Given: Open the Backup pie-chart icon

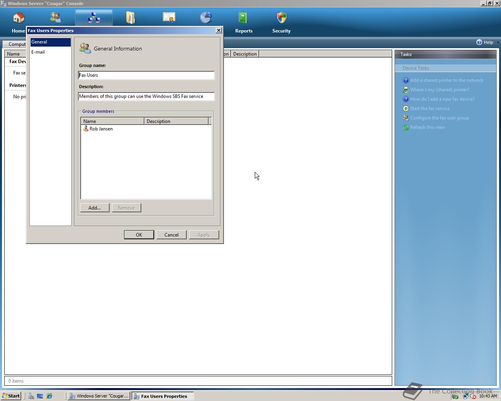Looking at the screenshot, I should tap(206, 18).
